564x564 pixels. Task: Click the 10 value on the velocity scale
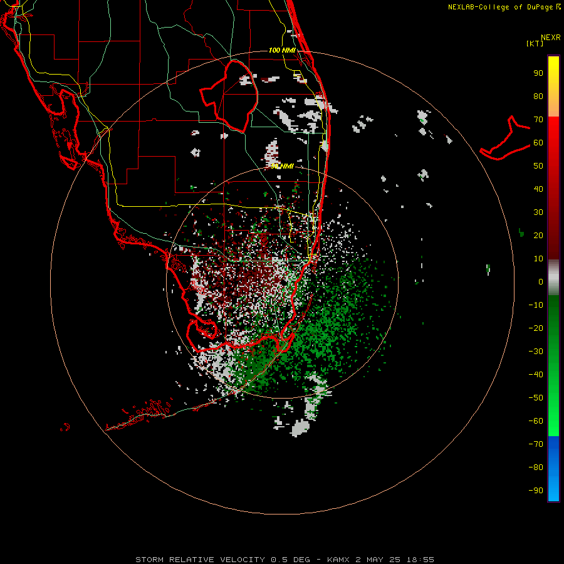coord(538,259)
